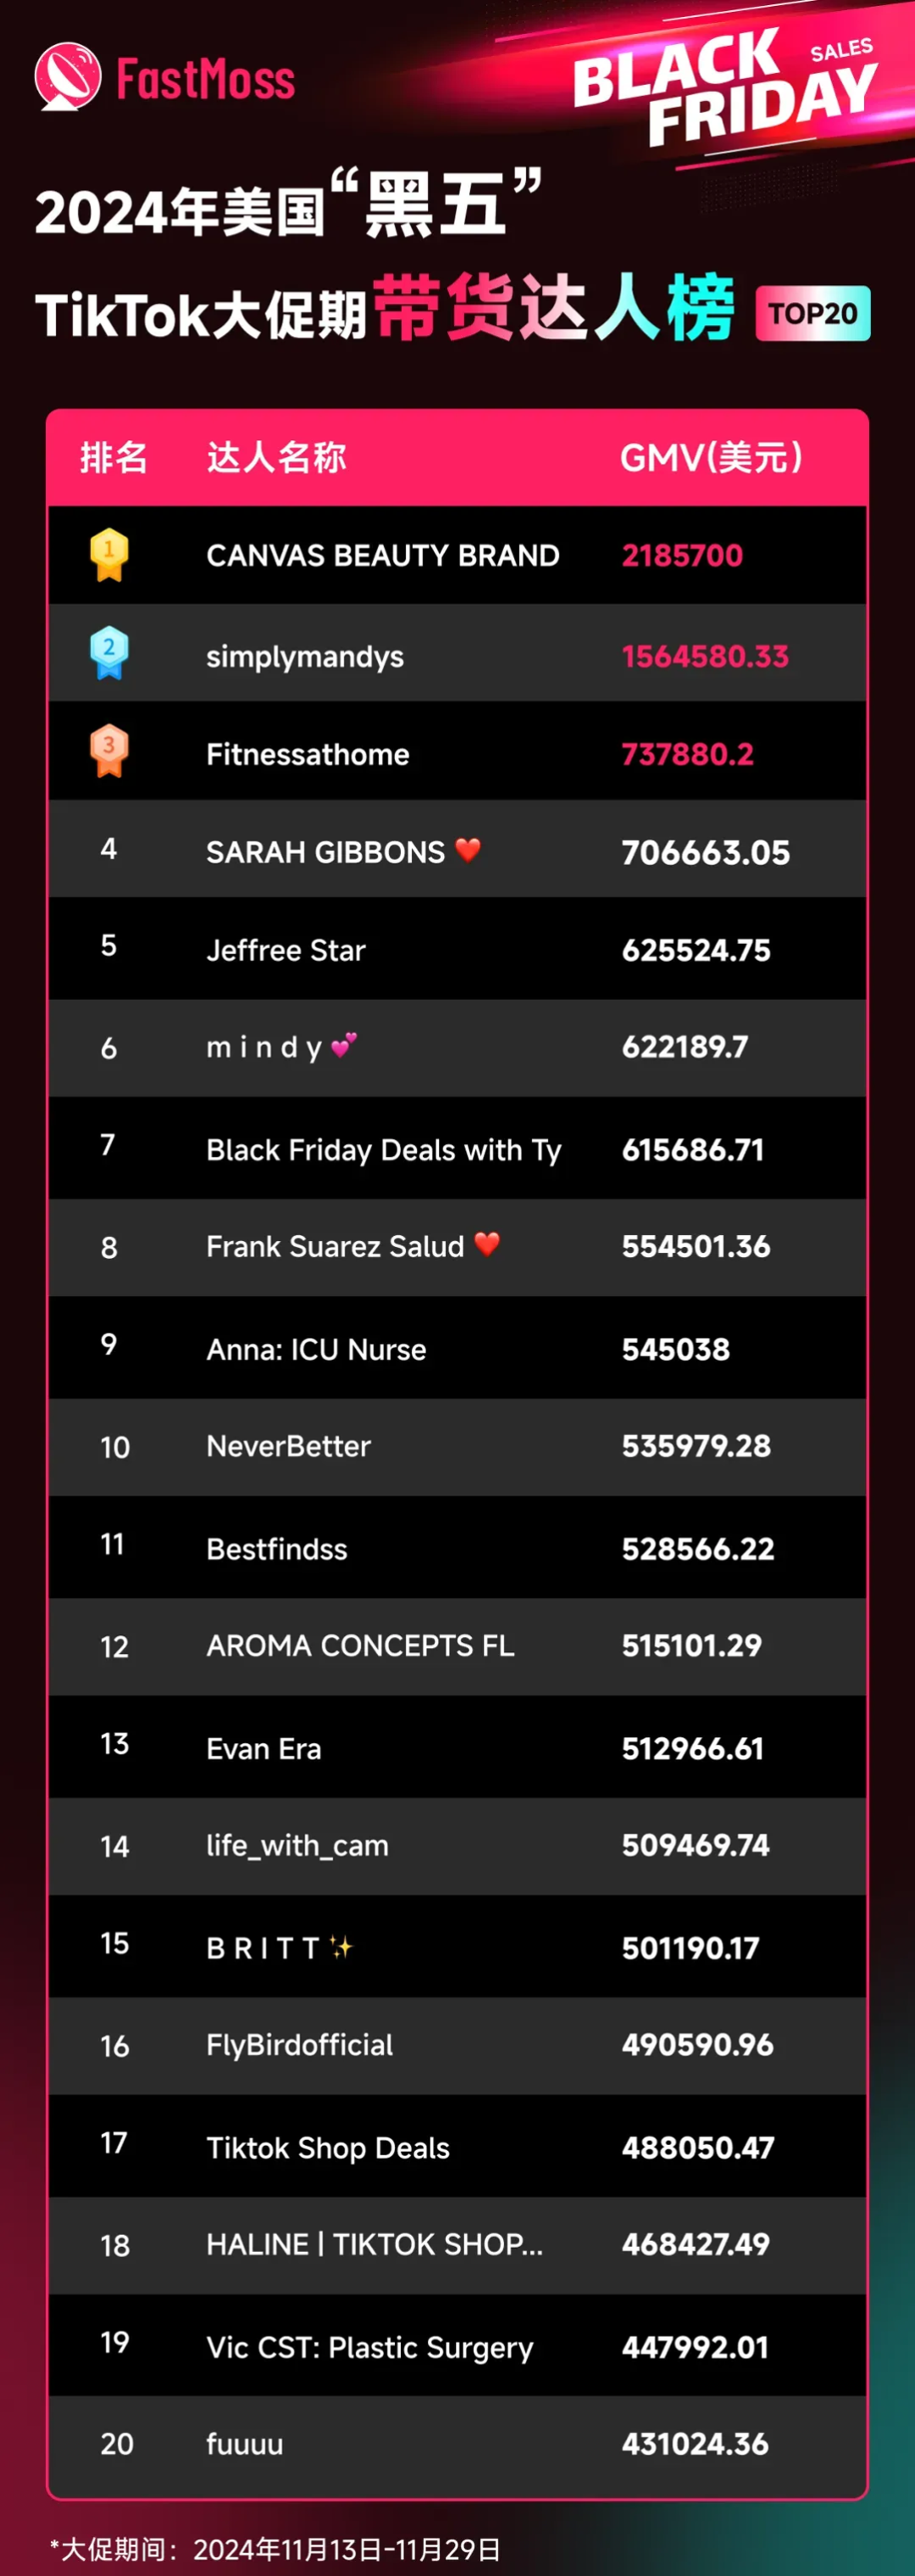Open the CANVAS BEAUTY BRAND entry

pyautogui.click(x=457, y=555)
